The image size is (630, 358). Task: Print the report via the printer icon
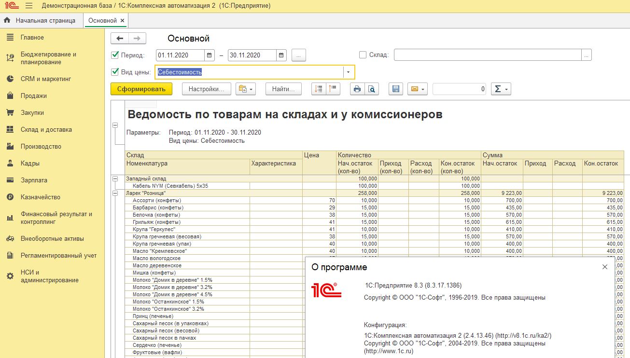(x=357, y=89)
